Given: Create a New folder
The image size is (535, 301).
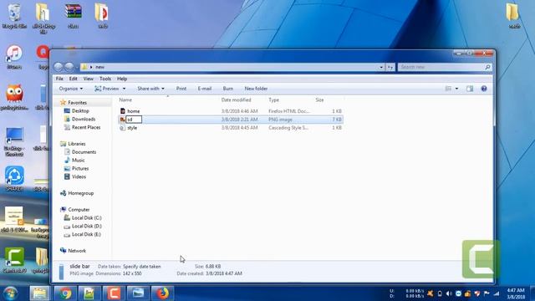Looking at the screenshot, I should (x=256, y=89).
